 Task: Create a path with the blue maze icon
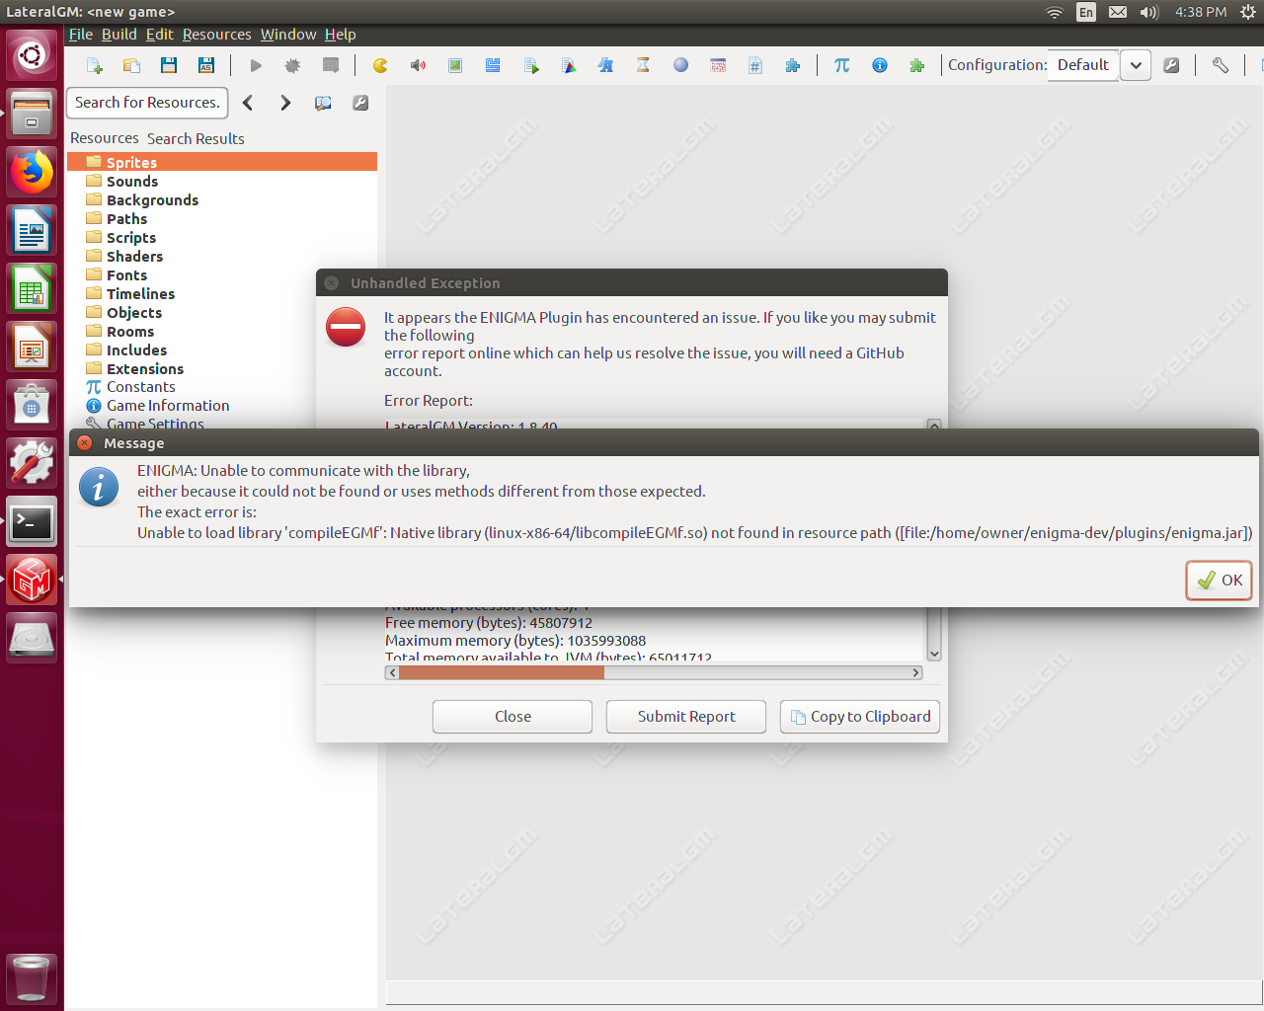point(493,65)
